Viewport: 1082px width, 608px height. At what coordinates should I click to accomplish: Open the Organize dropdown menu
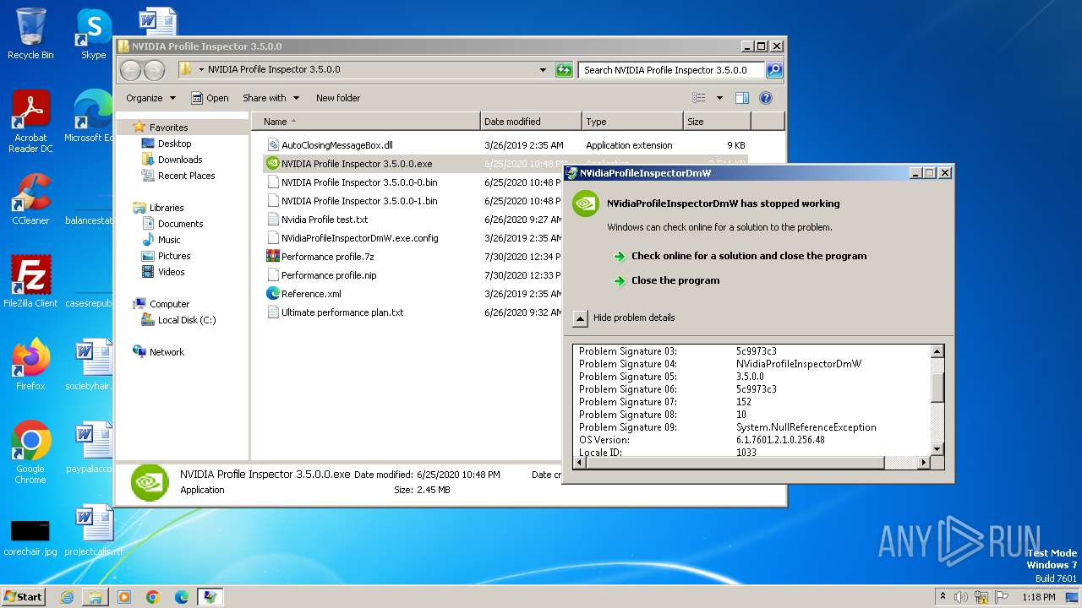[x=150, y=98]
